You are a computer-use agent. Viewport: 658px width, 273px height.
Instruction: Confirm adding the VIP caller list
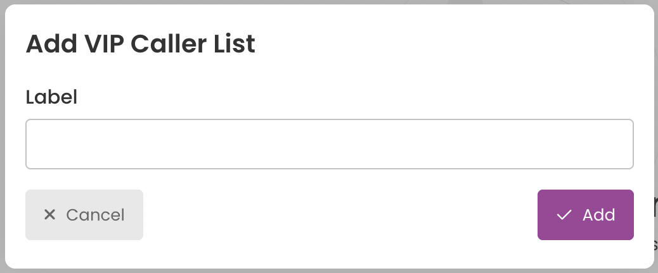pyautogui.click(x=585, y=215)
